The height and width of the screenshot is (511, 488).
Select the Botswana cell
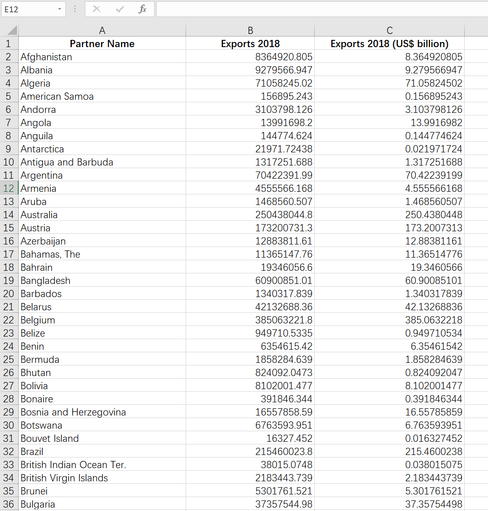coord(102,425)
